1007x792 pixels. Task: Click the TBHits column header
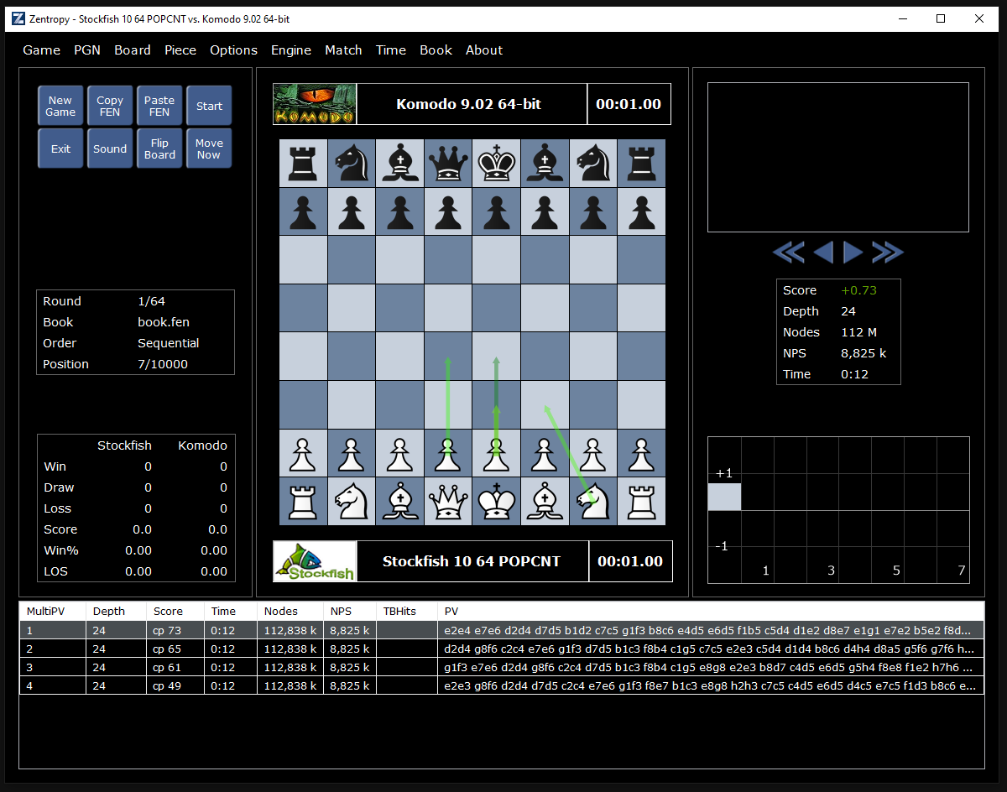click(407, 612)
